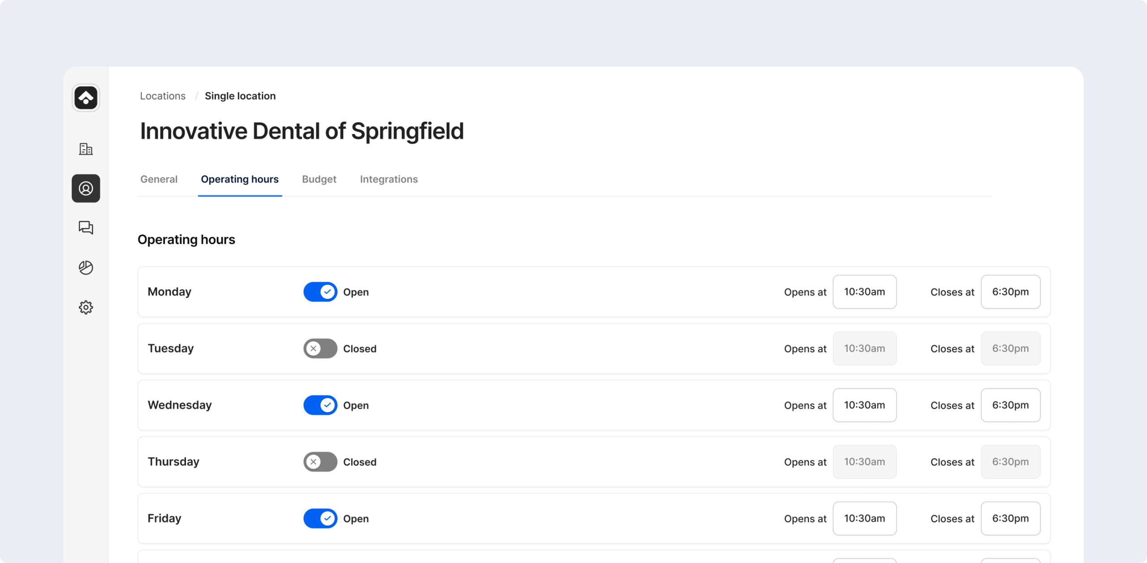Open Friday's opening time picker
The image size is (1147, 563).
click(x=864, y=519)
